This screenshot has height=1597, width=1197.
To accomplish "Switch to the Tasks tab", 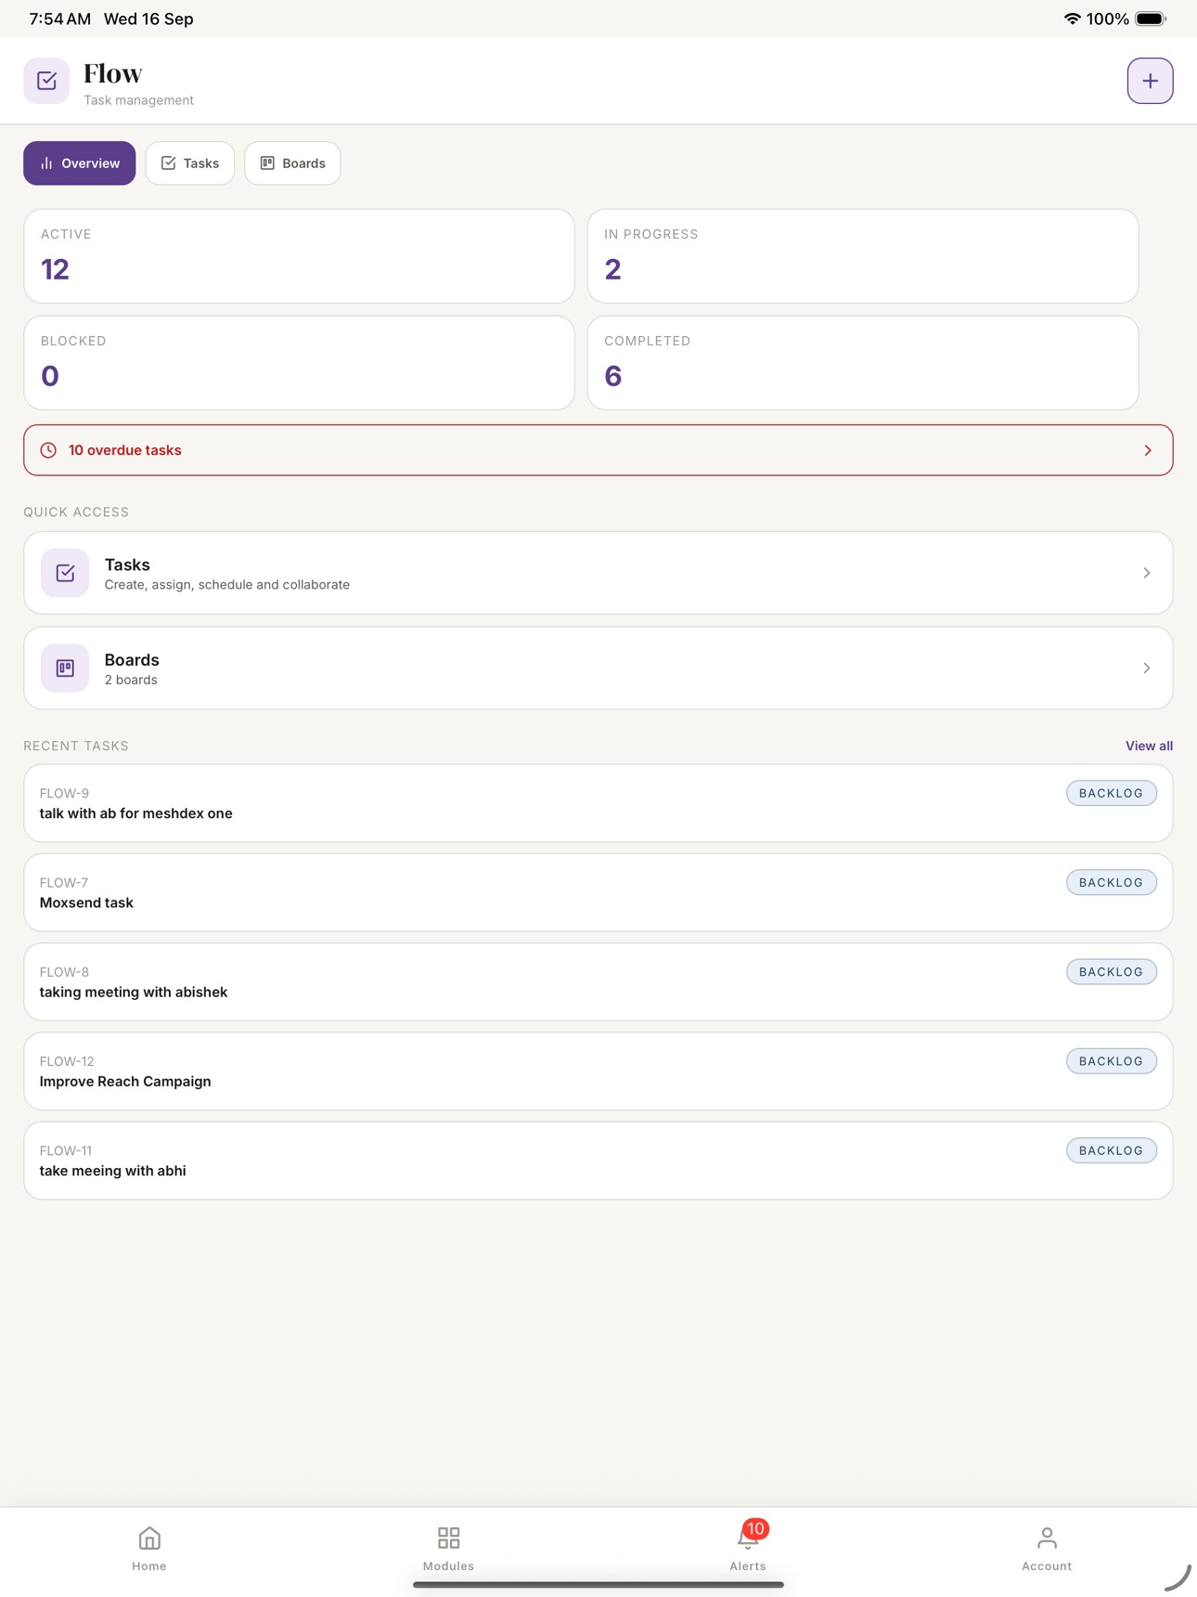I will click(190, 163).
